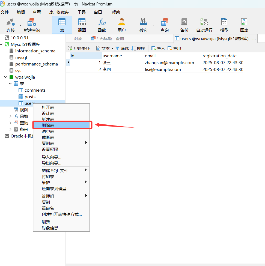The height and width of the screenshot is (266, 265).
Task: Click the 筛选 filter button
Action: (122, 49)
